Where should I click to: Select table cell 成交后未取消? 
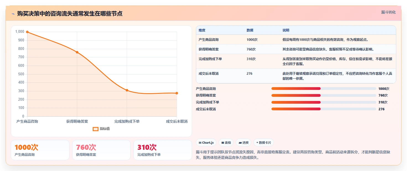point(209,74)
